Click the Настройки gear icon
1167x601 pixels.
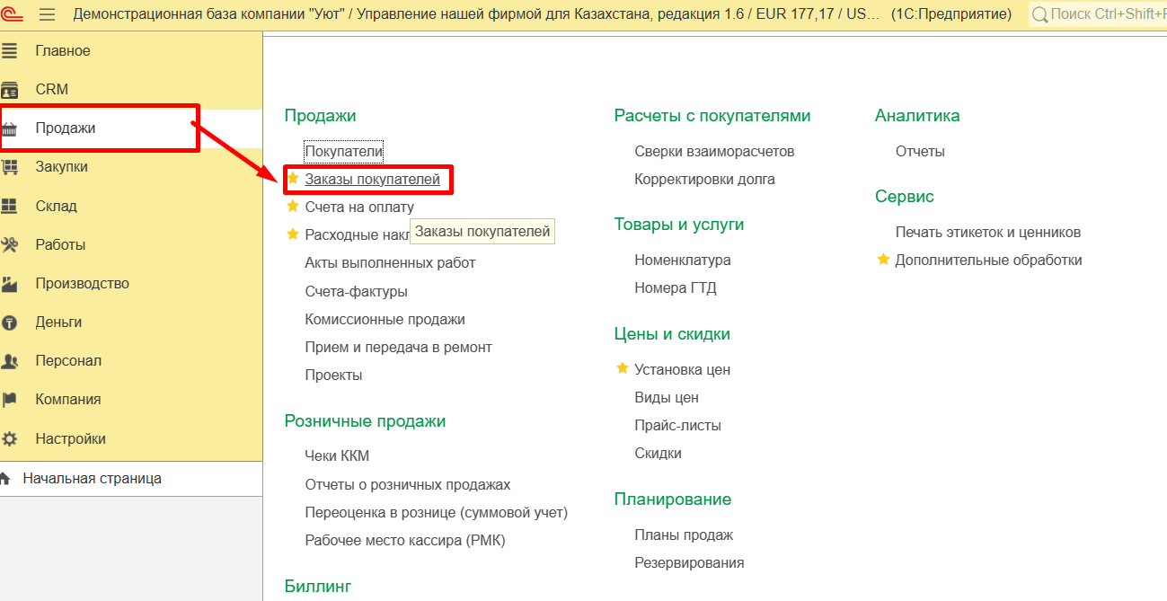click(x=10, y=439)
